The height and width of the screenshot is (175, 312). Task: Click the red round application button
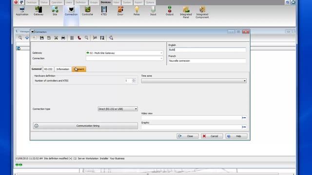tap(16, 2)
